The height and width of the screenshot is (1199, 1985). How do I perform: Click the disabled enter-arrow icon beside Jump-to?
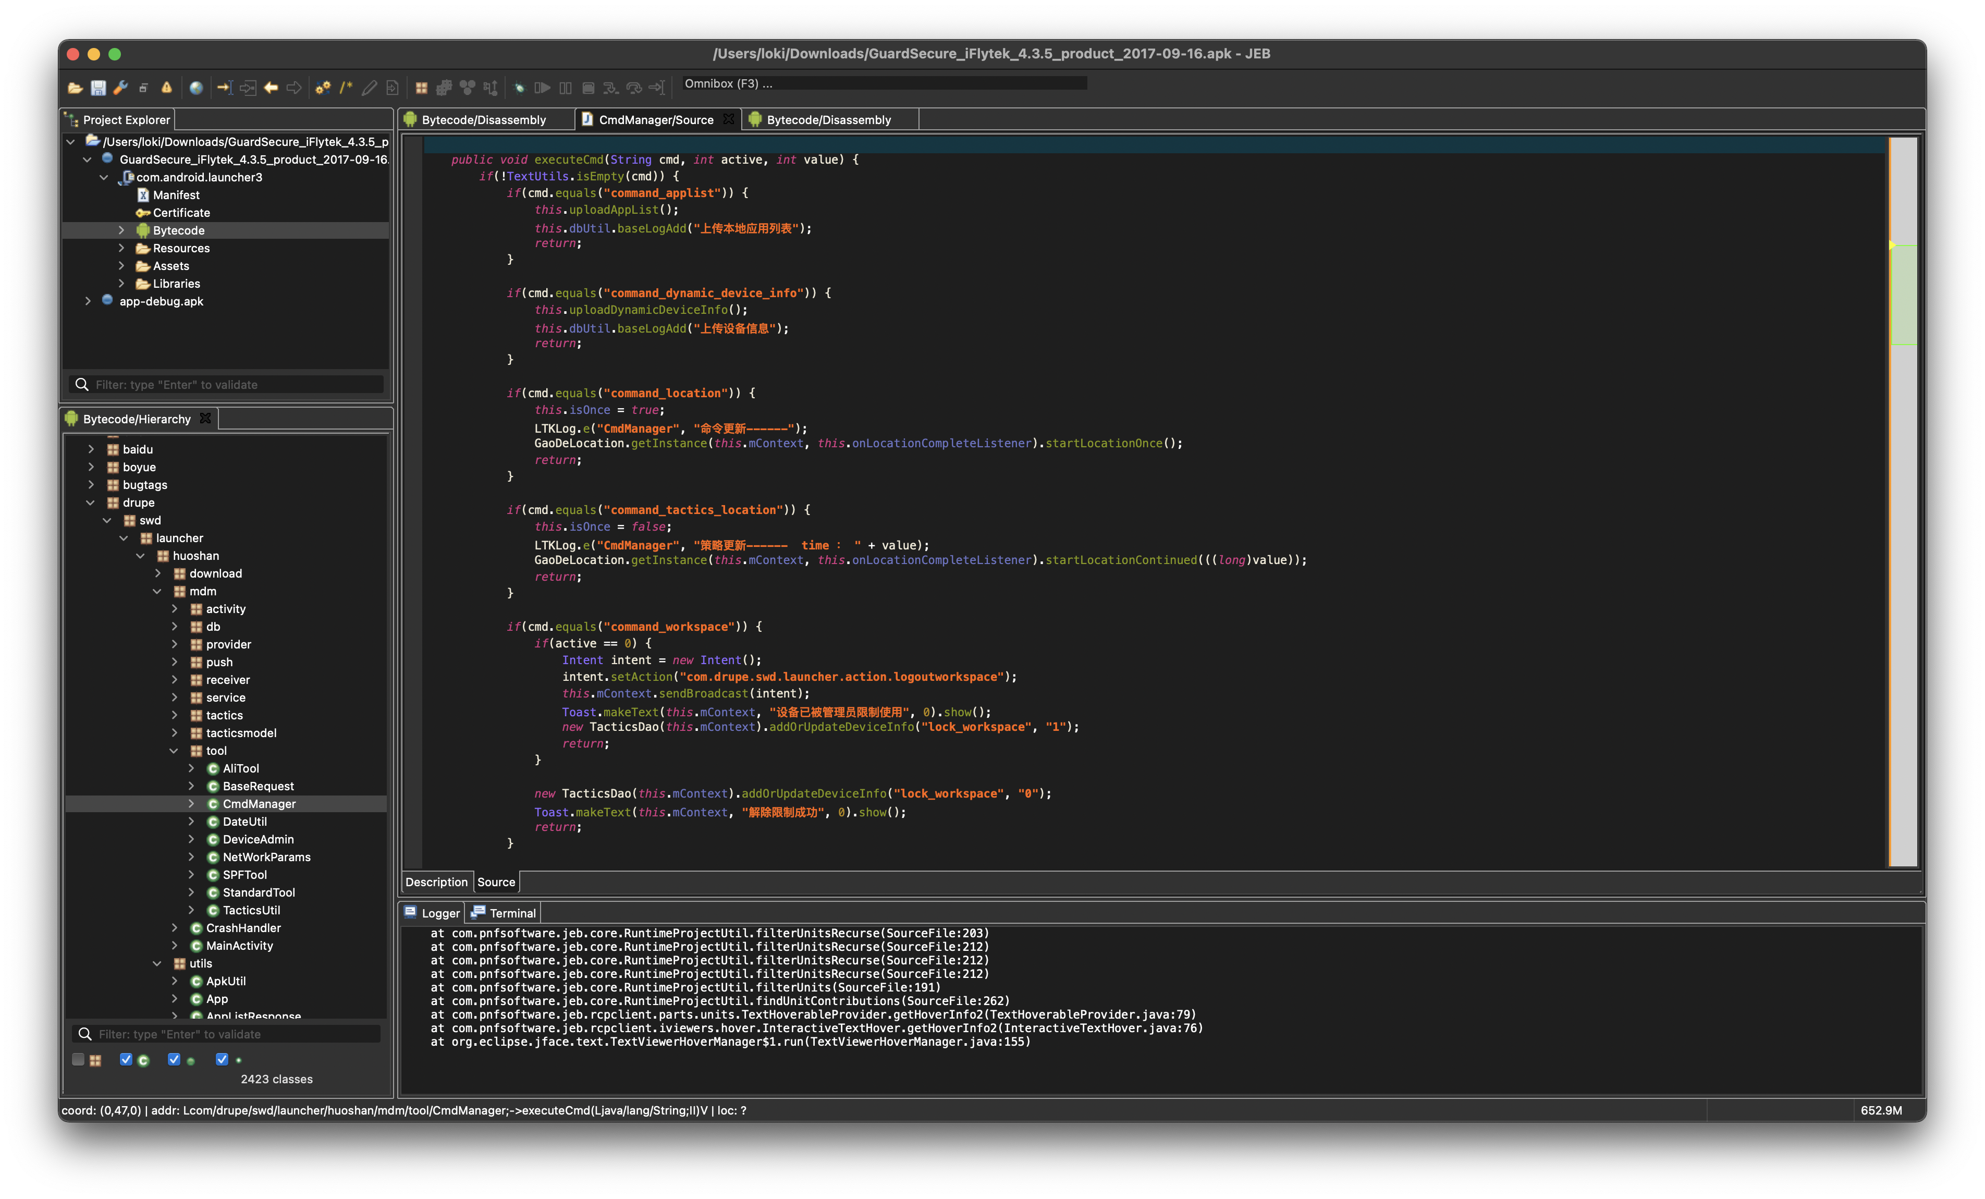(248, 88)
